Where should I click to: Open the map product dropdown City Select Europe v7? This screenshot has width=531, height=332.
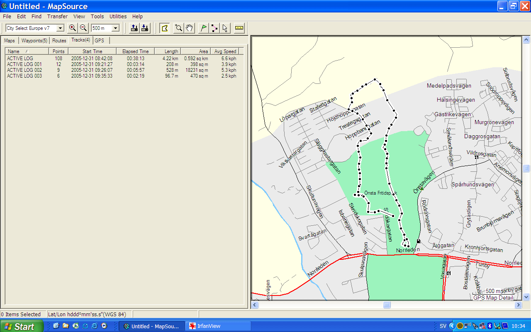tap(61, 28)
